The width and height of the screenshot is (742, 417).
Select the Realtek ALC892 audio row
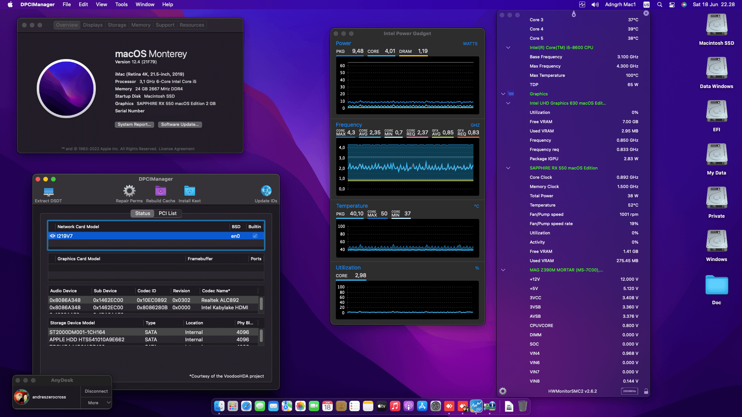click(153, 300)
